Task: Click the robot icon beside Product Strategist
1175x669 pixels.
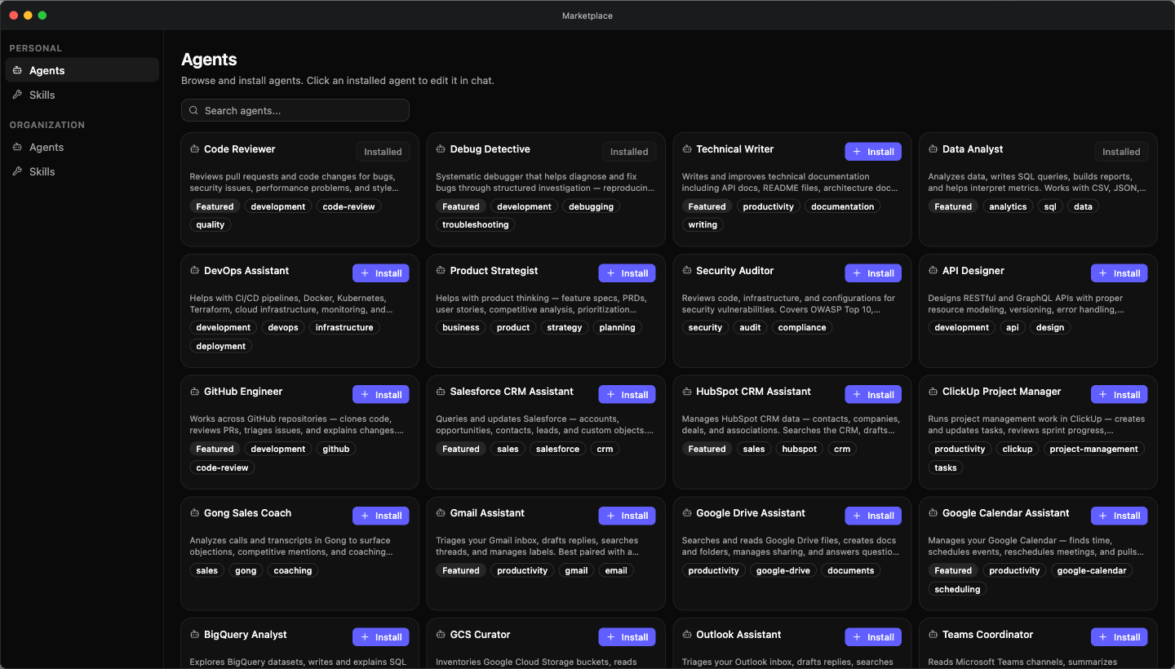Action: pos(441,271)
